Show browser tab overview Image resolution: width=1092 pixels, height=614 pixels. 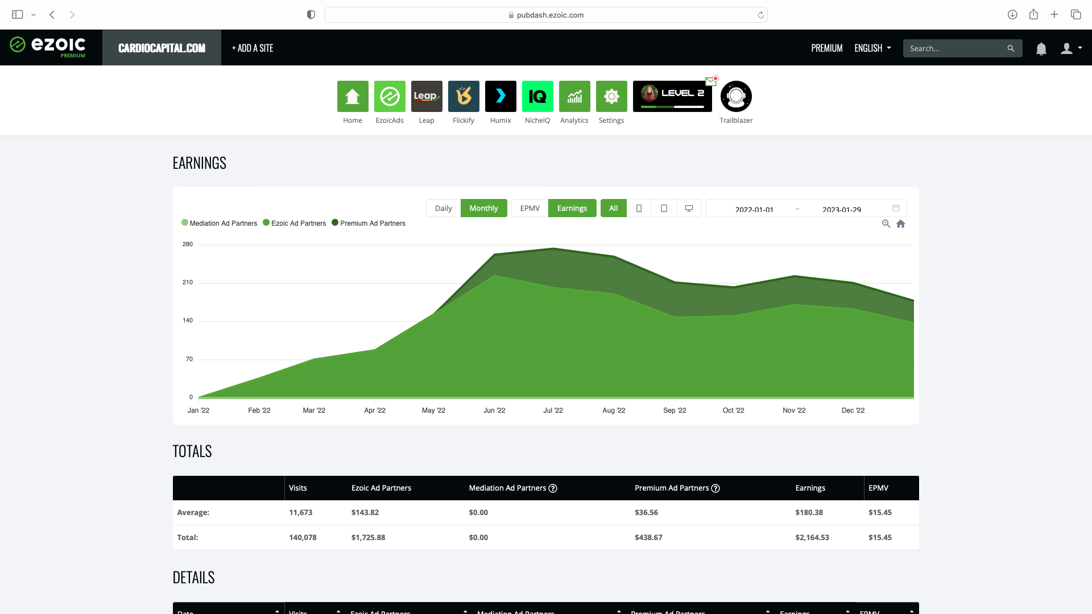tap(1076, 15)
